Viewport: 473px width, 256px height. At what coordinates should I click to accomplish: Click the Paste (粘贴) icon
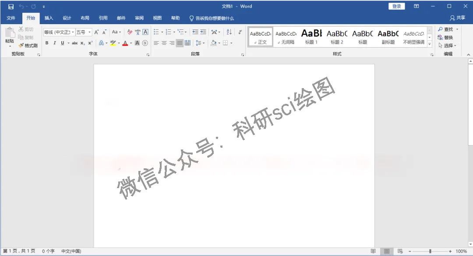click(x=10, y=32)
